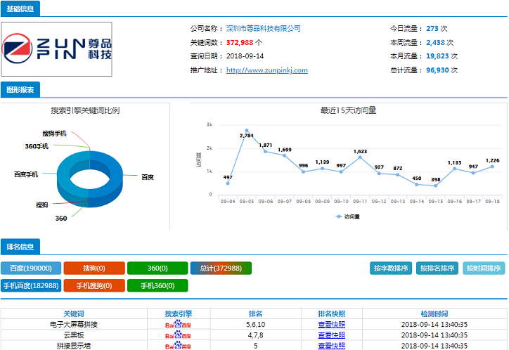The width and height of the screenshot is (509, 350).
Task: Open 查看快照 for 电子大屏幕拼接
Action: (x=331, y=325)
